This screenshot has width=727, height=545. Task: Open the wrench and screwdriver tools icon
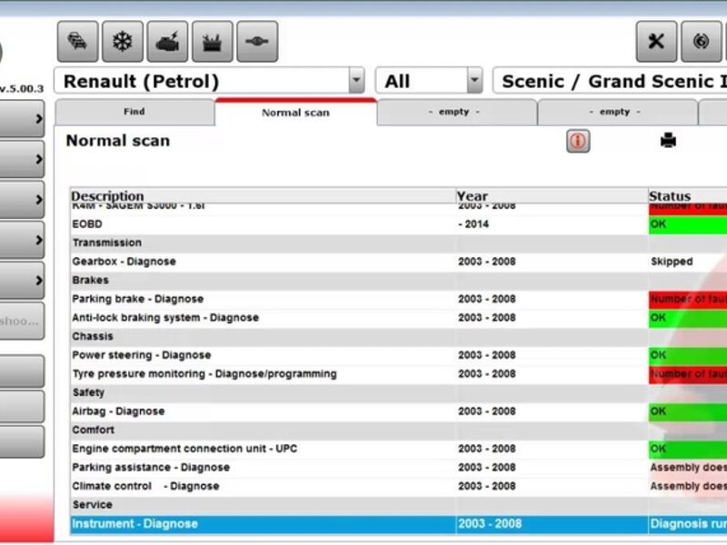[656, 42]
